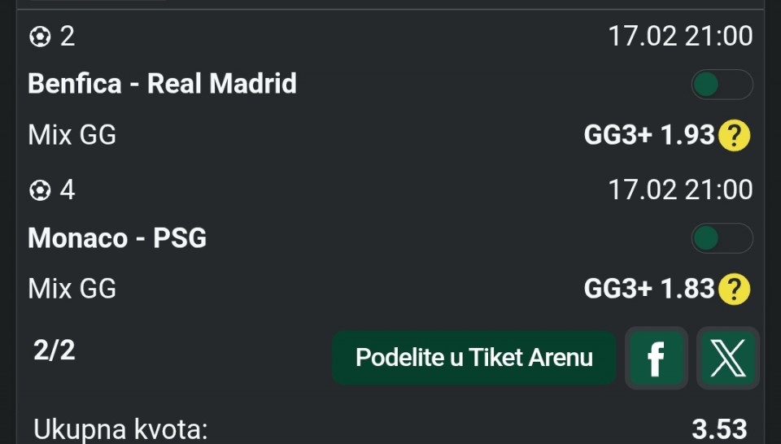Click the Mix GG label under Monaco match

pos(72,289)
